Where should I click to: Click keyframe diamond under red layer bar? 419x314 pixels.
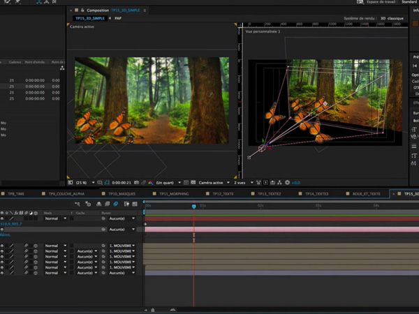click(x=145, y=224)
